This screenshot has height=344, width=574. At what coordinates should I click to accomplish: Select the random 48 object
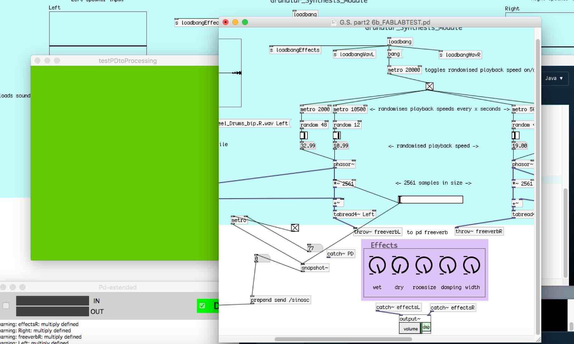pyautogui.click(x=314, y=125)
